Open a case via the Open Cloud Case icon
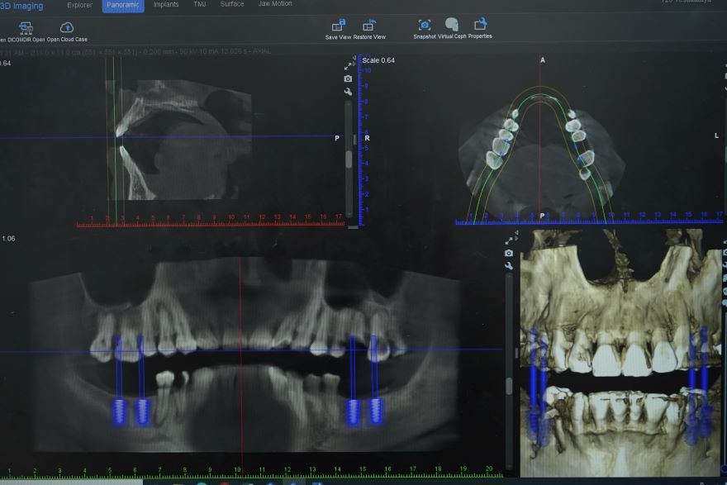 (68, 27)
